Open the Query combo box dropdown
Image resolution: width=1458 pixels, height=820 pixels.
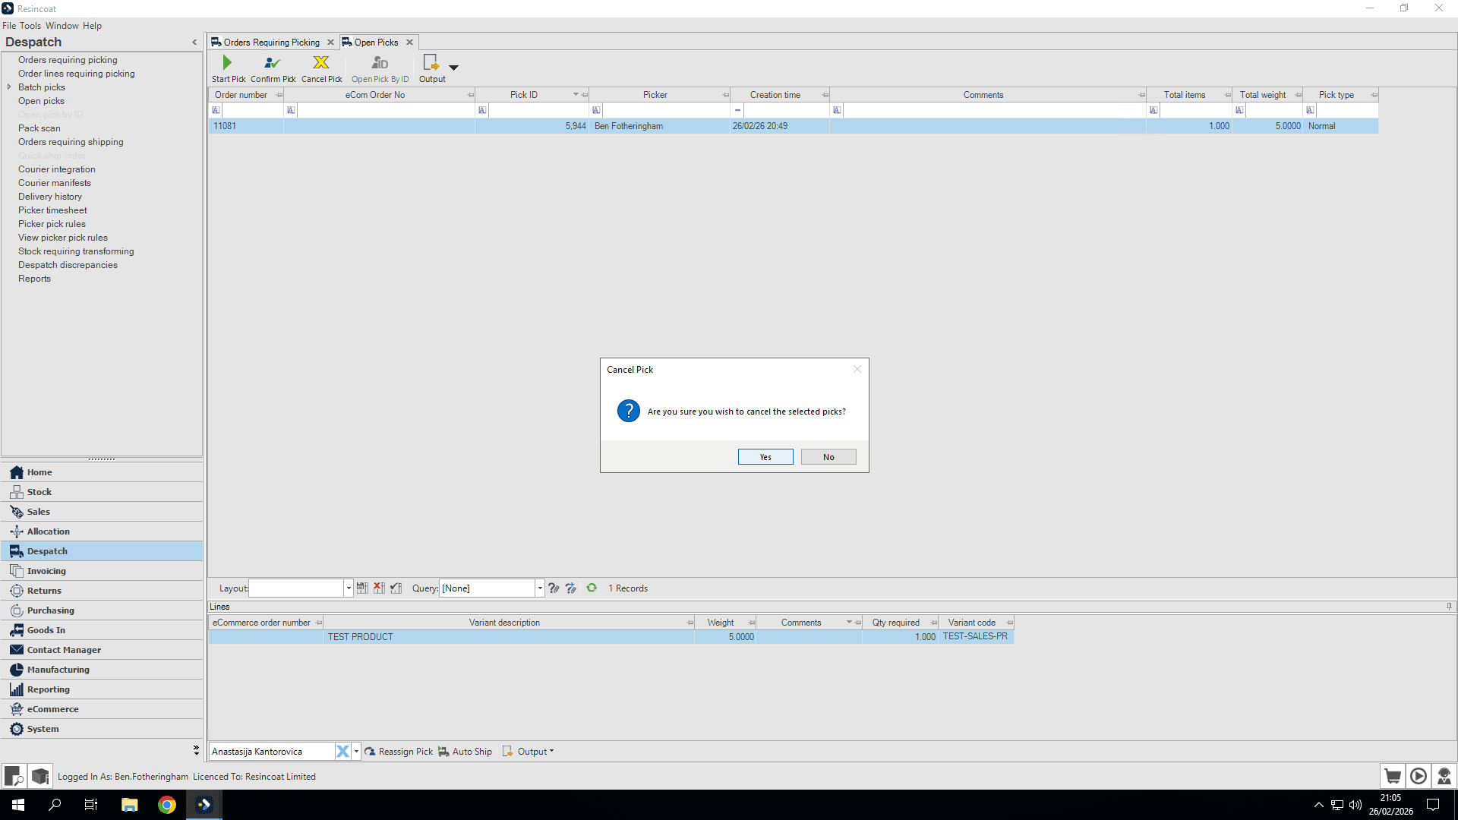pyautogui.click(x=540, y=588)
